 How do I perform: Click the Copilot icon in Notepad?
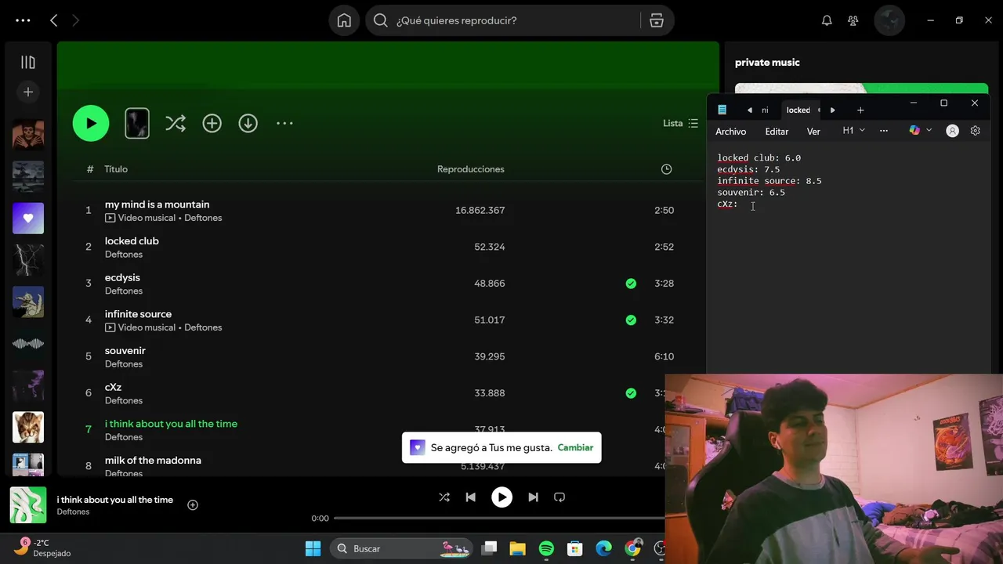pos(914,131)
